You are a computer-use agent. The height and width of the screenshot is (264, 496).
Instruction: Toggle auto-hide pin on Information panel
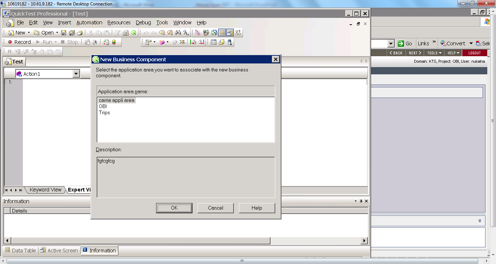click(361, 201)
